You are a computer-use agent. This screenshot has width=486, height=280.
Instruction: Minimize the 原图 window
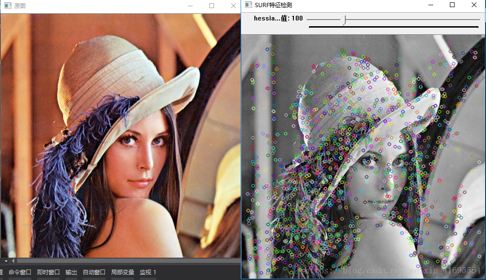click(190, 6)
